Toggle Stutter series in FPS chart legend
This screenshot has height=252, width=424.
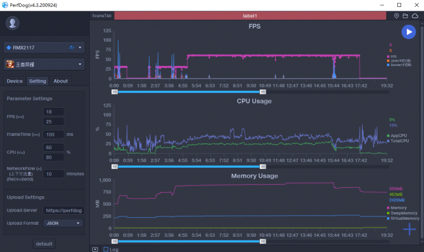[x=399, y=65]
